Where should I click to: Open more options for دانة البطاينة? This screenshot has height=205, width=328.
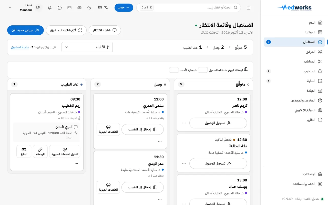(x=184, y=163)
